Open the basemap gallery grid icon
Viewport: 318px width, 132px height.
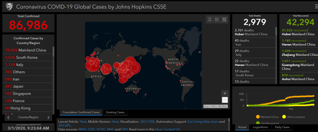pyautogui.click(x=224, y=19)
